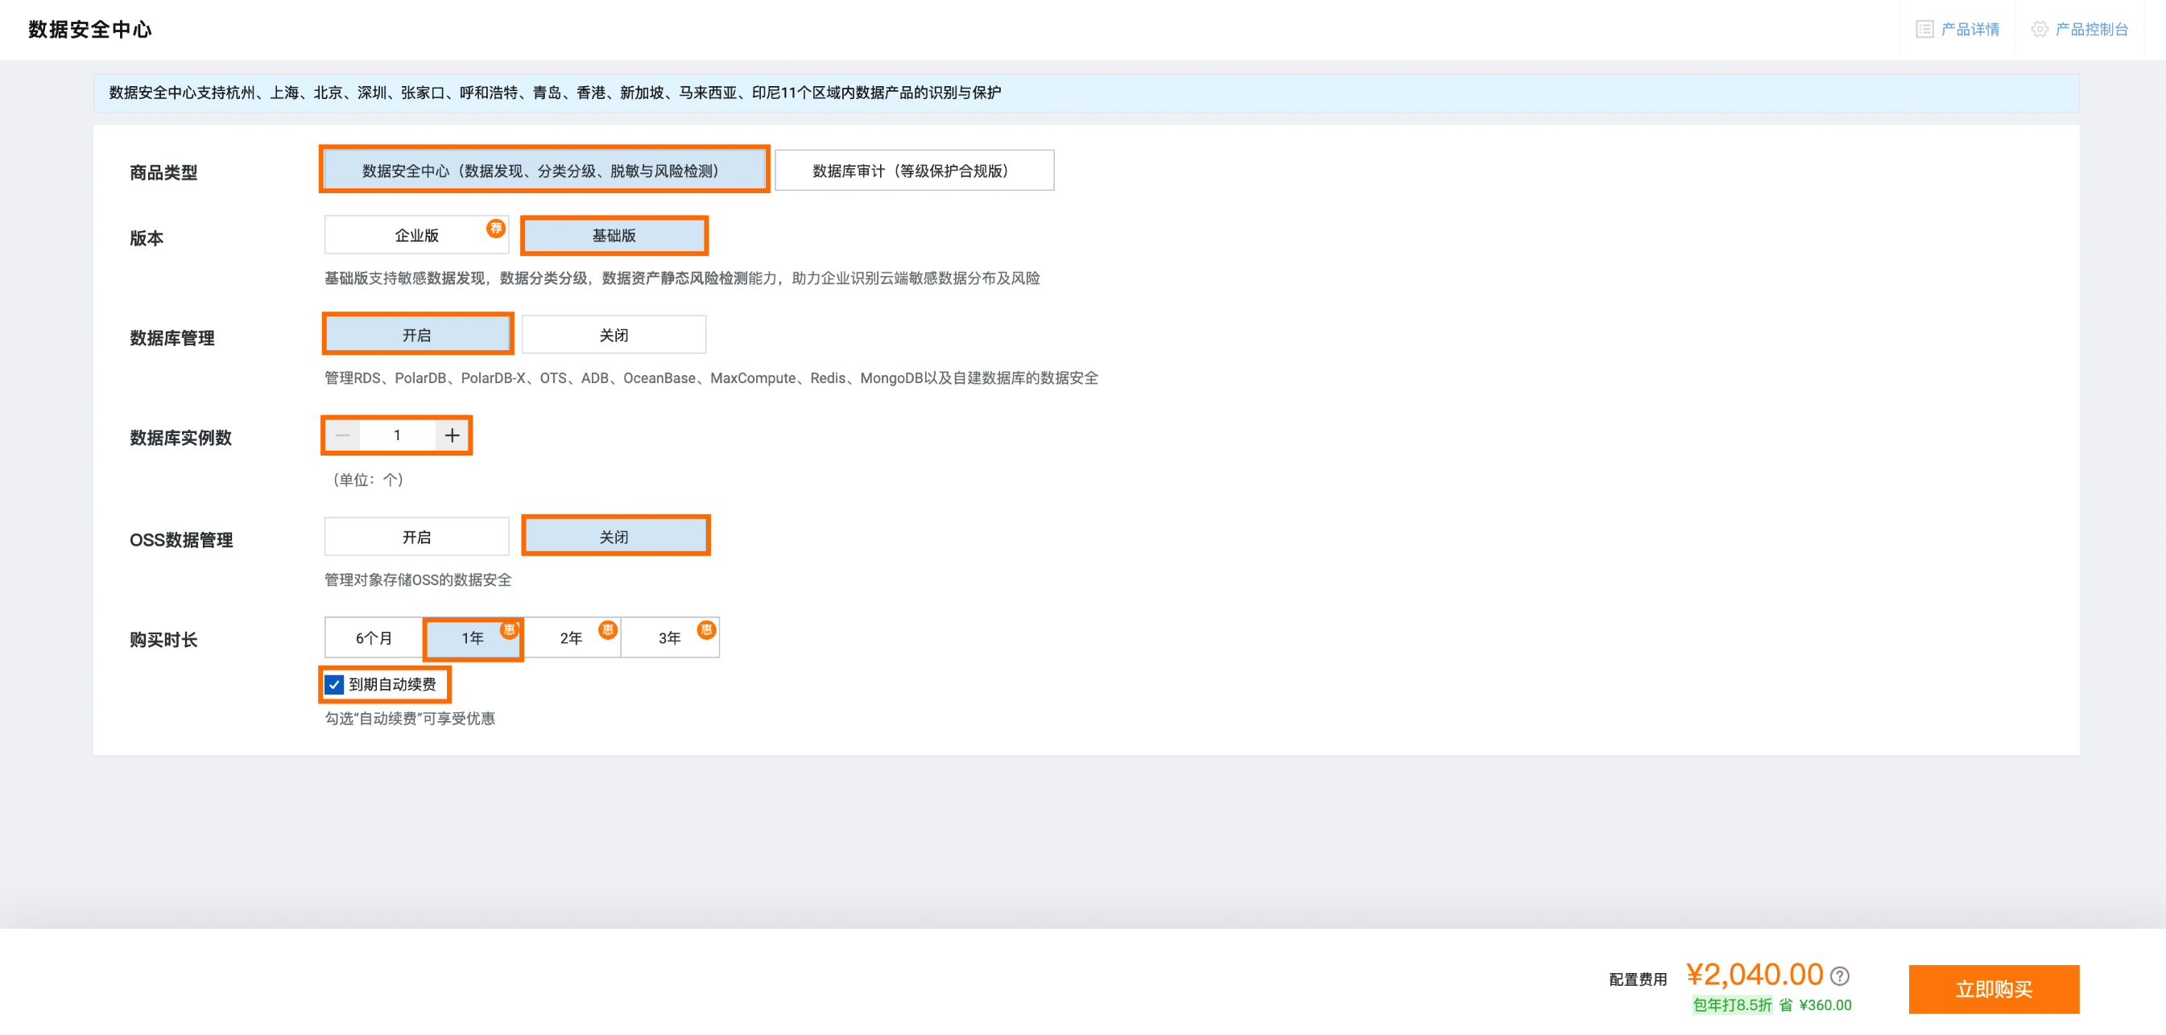Click the 立即购买 button
The width and height of the screenshot is (2166, 1035).
point(1994,990)
